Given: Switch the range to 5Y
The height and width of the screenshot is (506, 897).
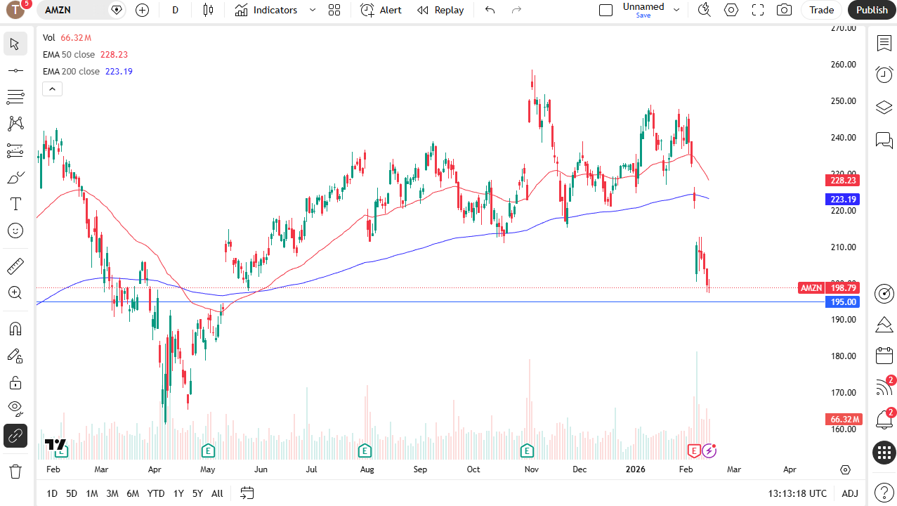Looking at the screenshot, I should click(197, 493).
